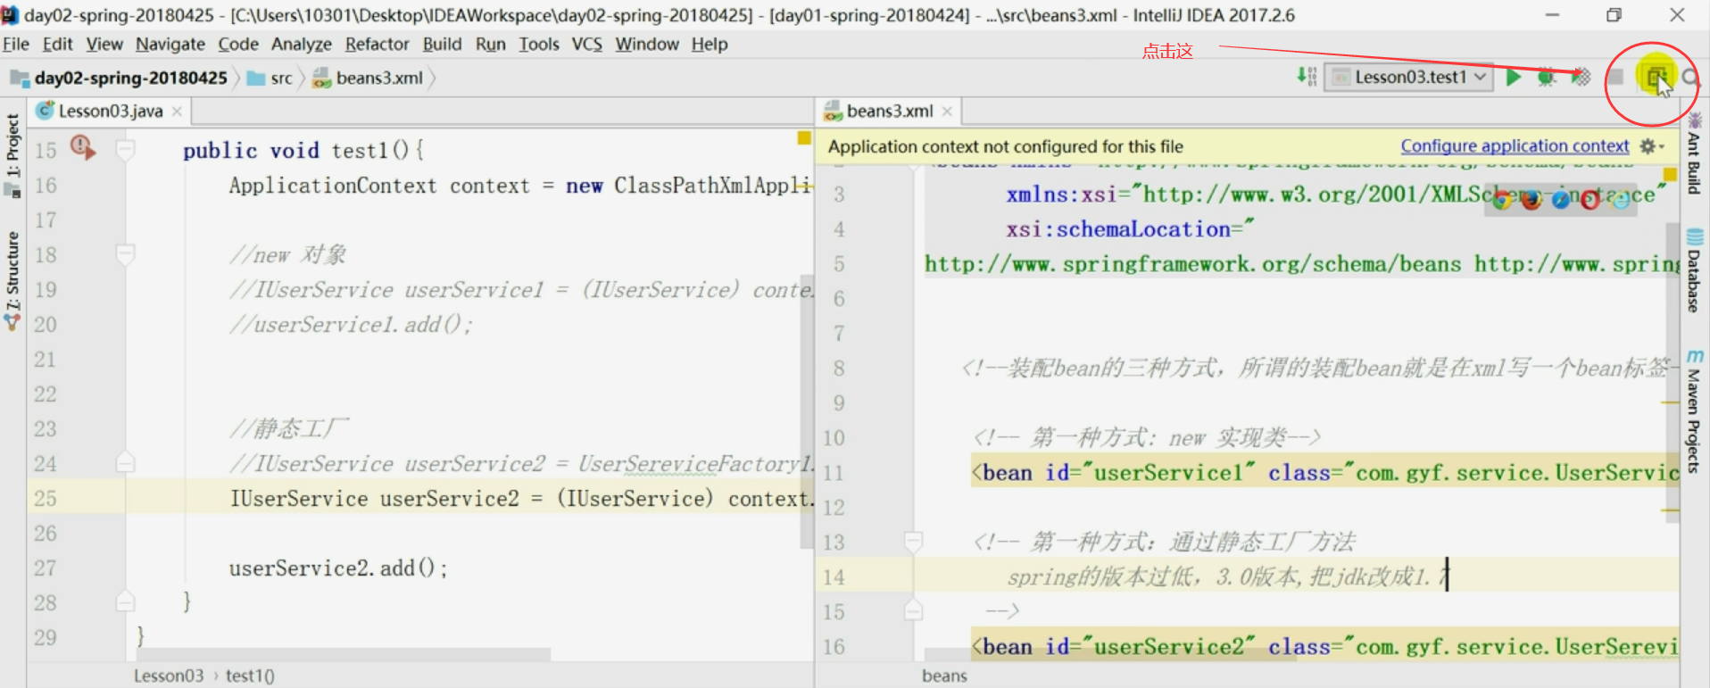1710x688 pixels.
Task: Click the bean id="userService2" line
Action: click(1325, 646)
